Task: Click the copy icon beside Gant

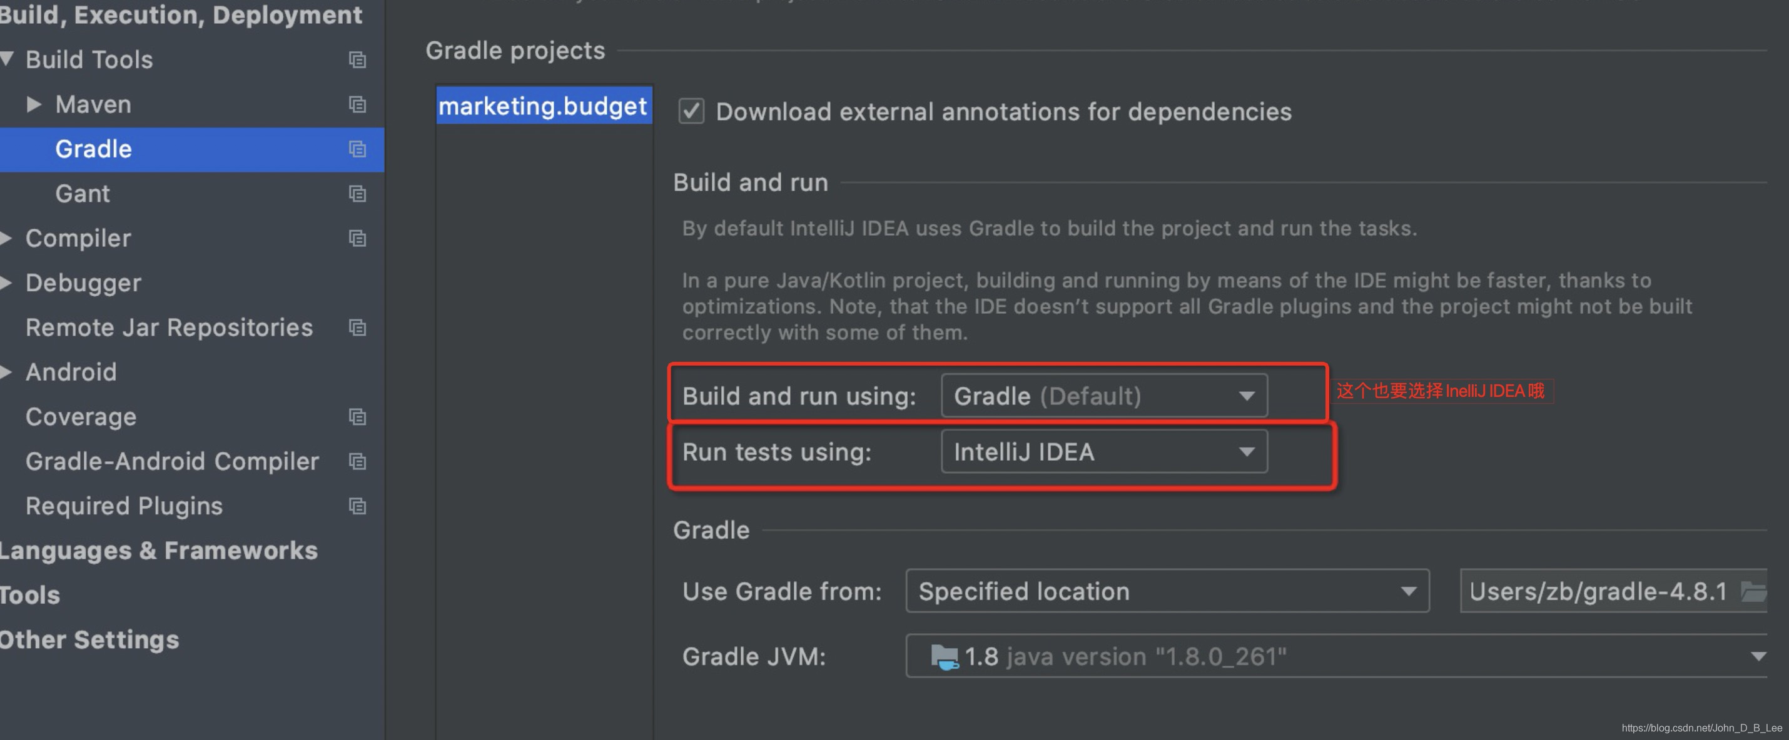Action: (357, 194)
